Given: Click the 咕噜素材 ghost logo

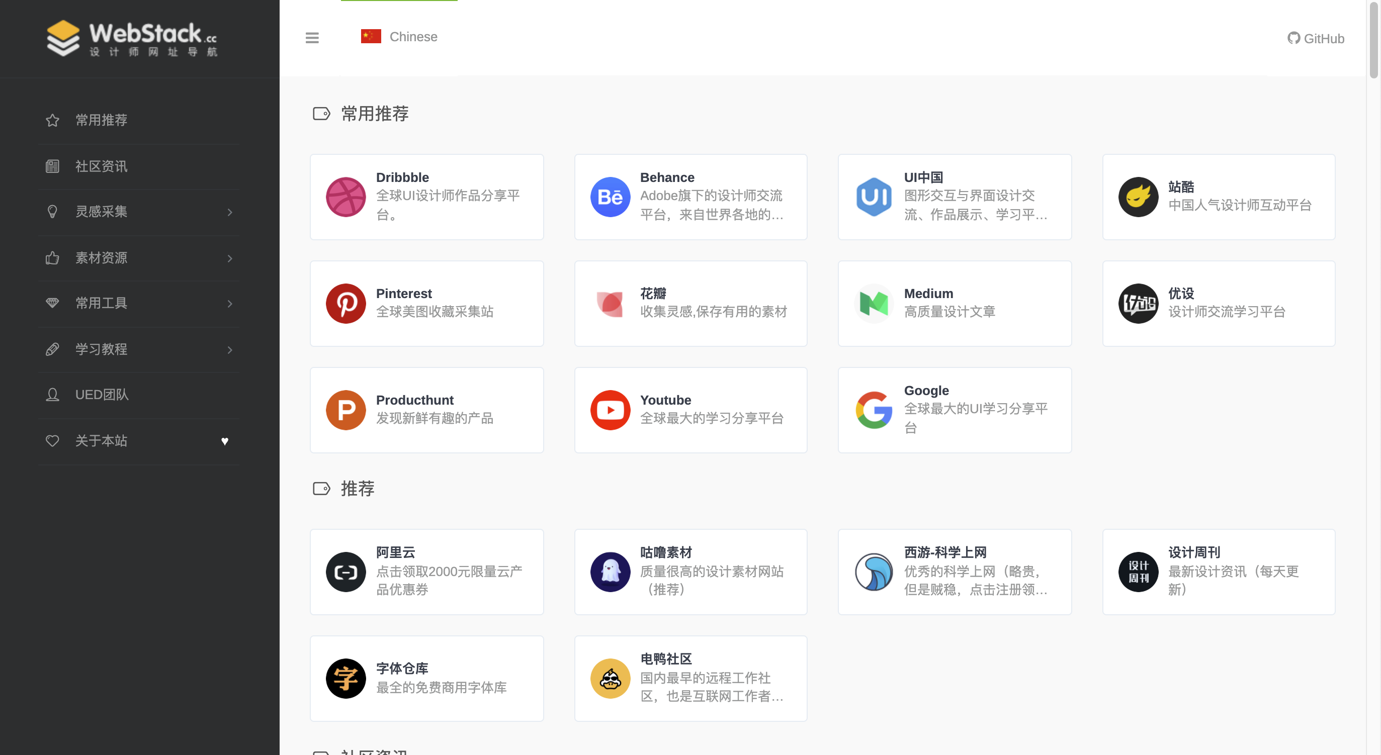Looking at the screenshot, I should (610, 572).
